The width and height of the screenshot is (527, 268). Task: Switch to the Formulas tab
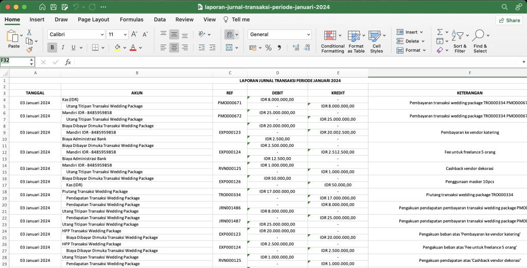(x=131, y=20)
